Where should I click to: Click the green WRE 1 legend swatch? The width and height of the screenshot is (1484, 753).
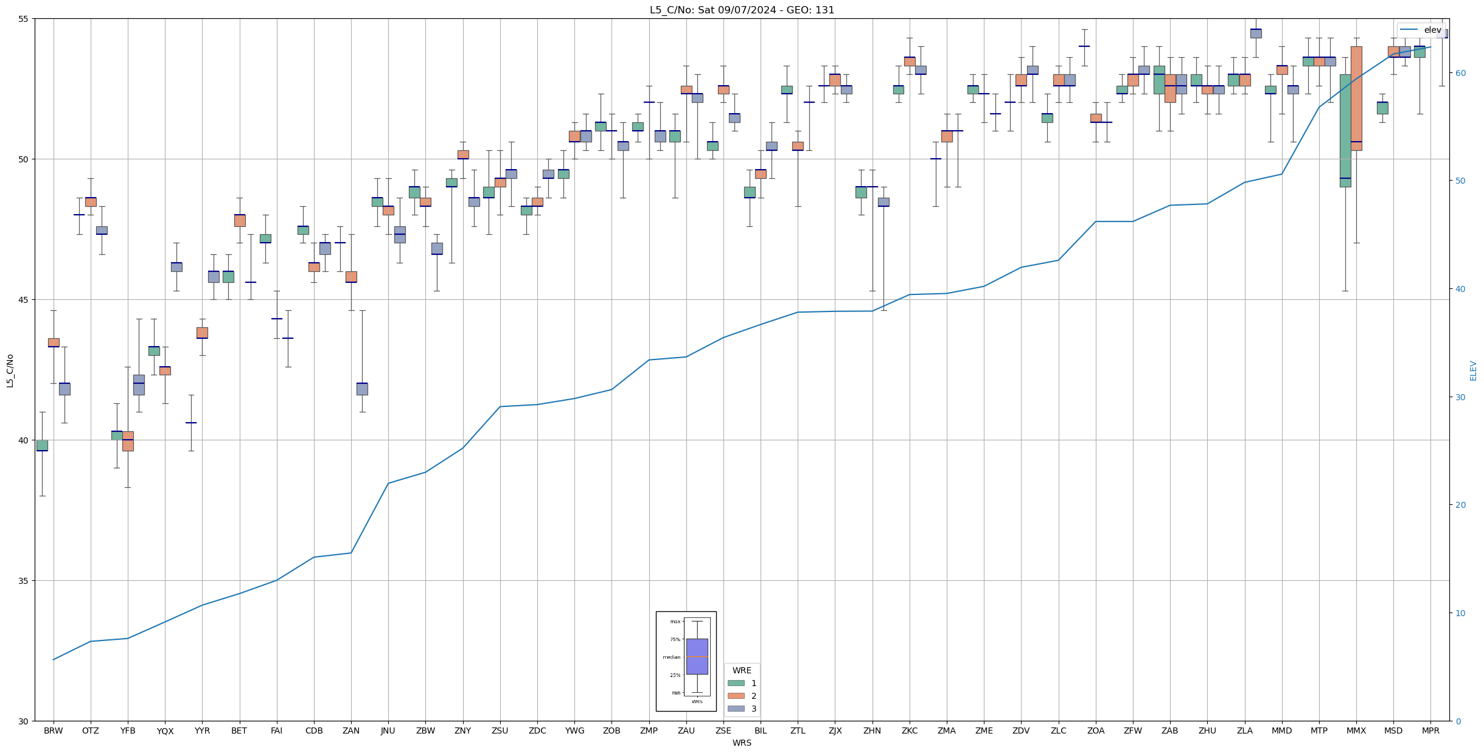coord(736,683)
